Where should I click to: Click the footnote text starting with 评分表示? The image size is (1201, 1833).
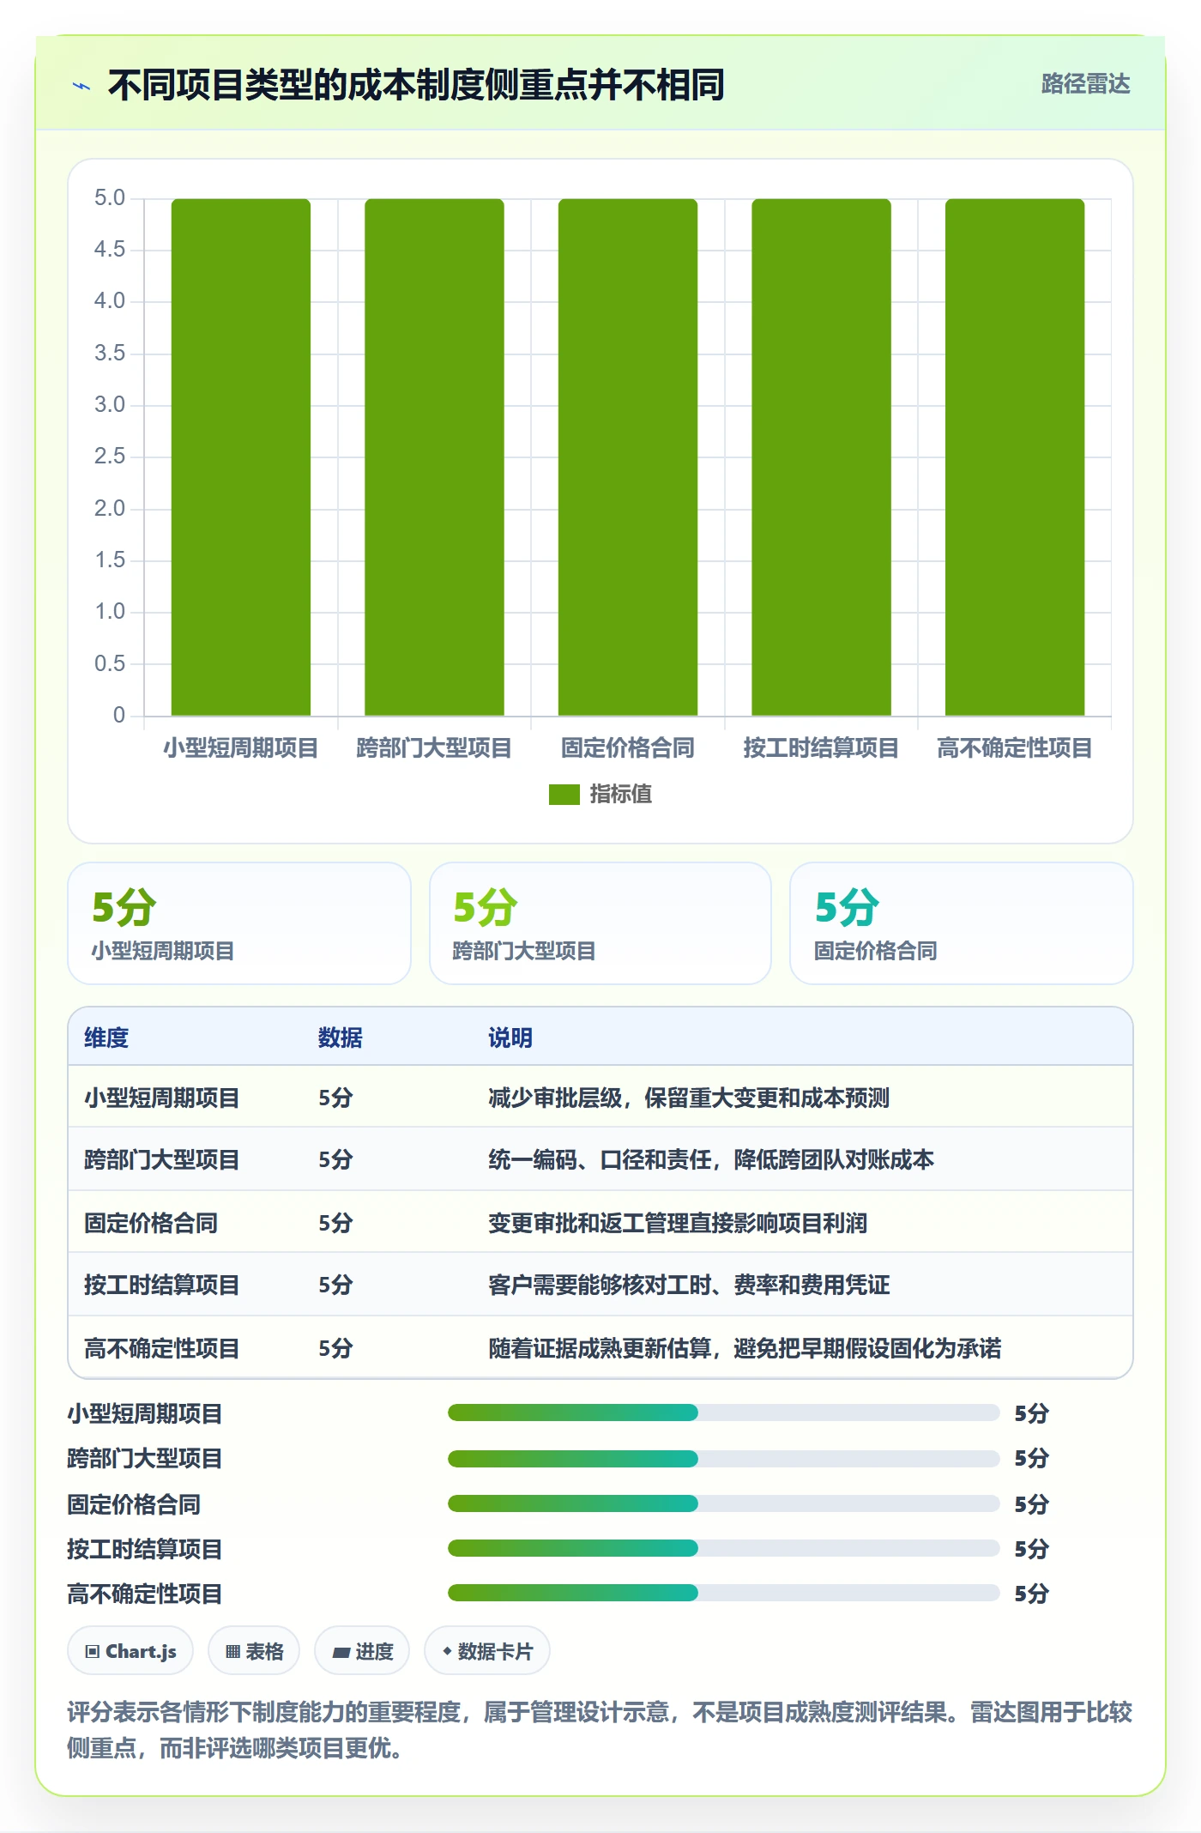(600, 1730)
